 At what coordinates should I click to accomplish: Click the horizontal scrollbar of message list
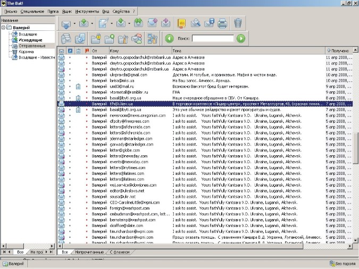click(183, 246)
